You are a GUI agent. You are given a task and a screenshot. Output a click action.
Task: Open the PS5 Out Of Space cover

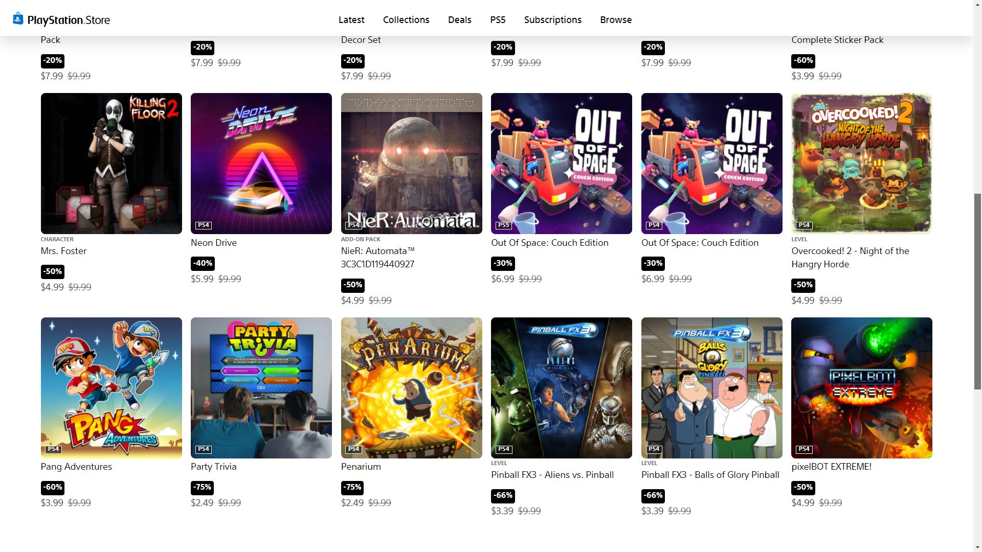[x=562, y=164]
